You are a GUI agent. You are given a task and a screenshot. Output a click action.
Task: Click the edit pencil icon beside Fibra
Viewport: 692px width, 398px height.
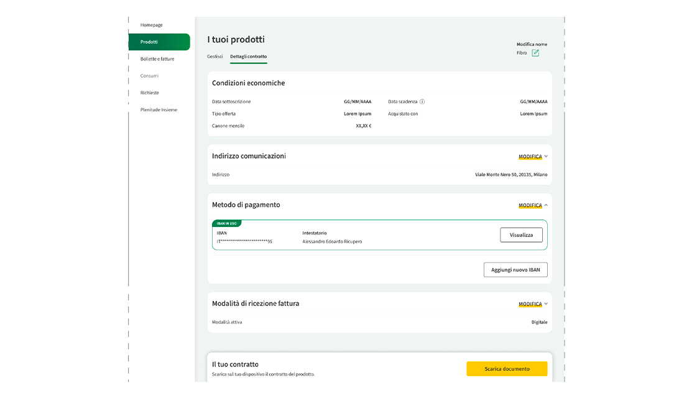click(x=535, y=53)
